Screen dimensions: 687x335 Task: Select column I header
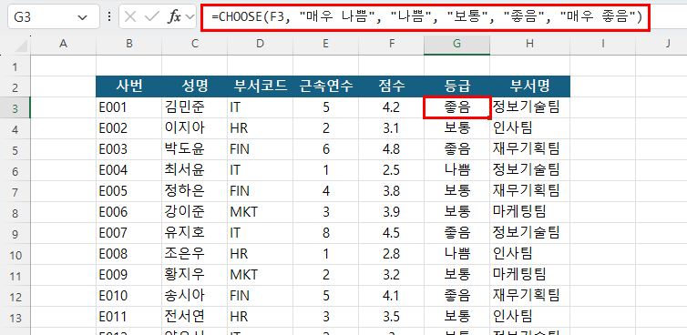(603, 44)
